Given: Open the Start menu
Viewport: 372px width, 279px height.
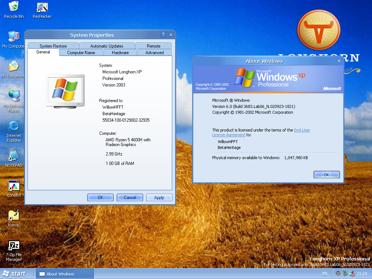Looking at the screenshot, I should pos(15,274).
